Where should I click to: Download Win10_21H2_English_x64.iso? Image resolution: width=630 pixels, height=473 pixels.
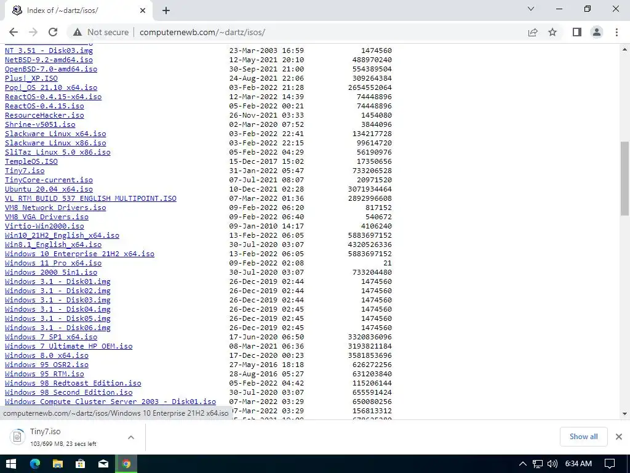point(62,235)
